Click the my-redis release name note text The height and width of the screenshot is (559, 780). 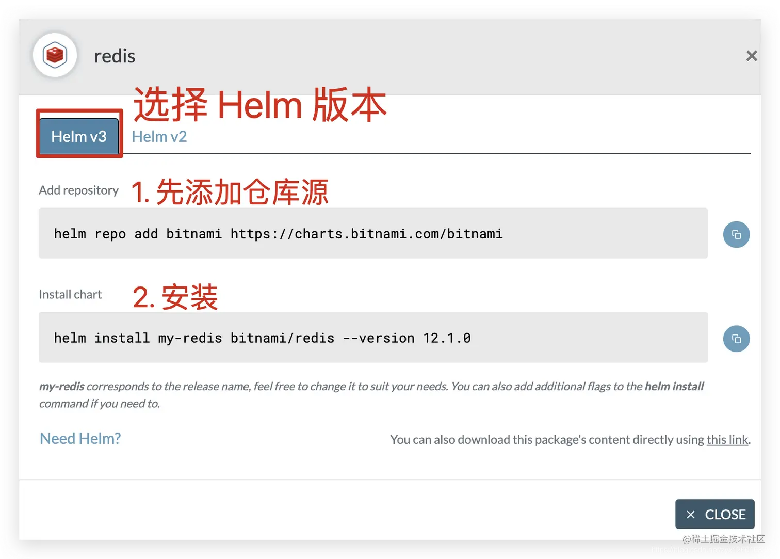coord(371,395)
